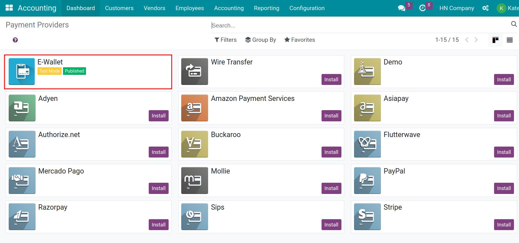This screenshot has height=243, width=519.
Task: Install the Authorize.net provider
Action: pos(159,152)
